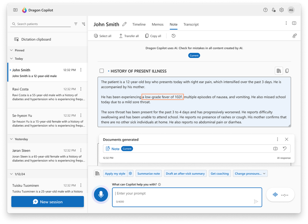Viewport: 308px width, 224px height.
Task: Open more options for John Smith session
Action: [81, 70]
